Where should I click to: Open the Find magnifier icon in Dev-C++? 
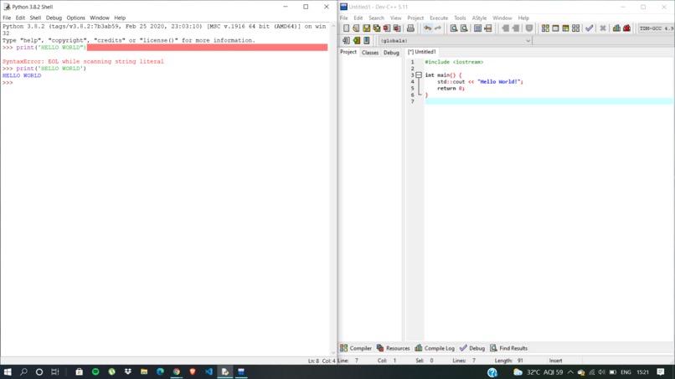pyautogui.click(x=454, y=28)
